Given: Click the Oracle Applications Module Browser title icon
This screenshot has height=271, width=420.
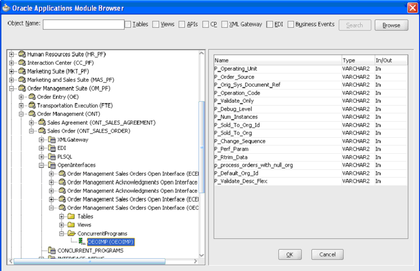Looking at the screenshot, I should click(x=6, y=8).
